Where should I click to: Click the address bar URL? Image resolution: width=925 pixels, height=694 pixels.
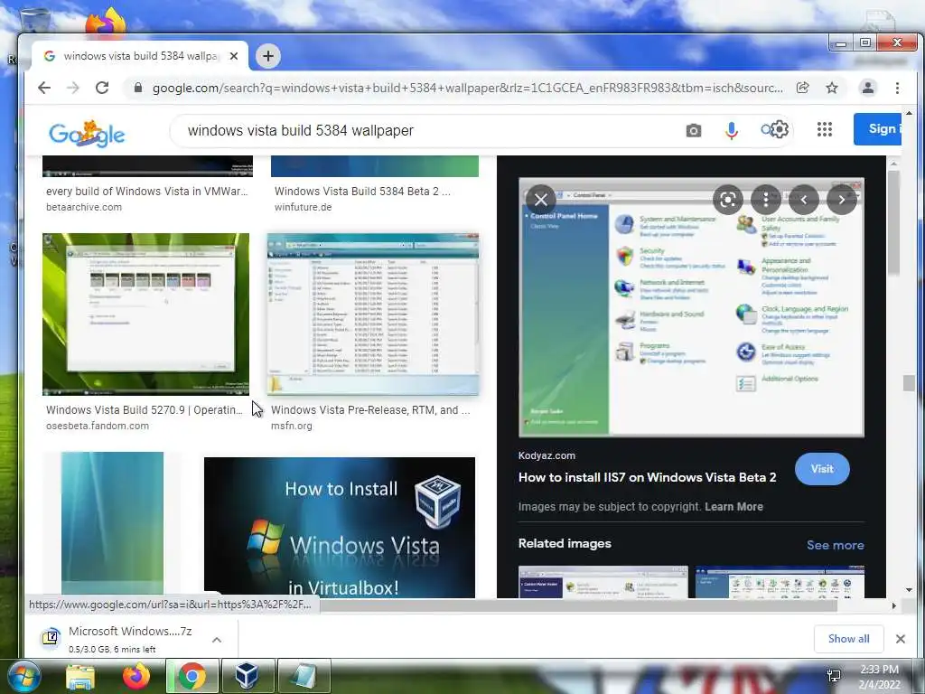(x=467, y=88)
